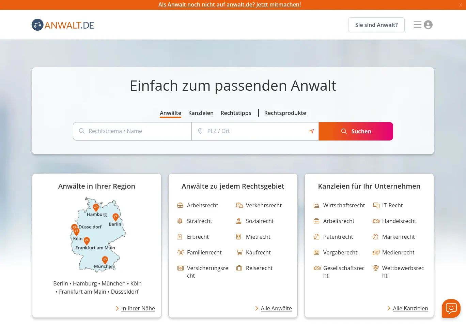Open the Verkehrsrecht legal area
The image size is (466, 324).
tap(264, 205)
